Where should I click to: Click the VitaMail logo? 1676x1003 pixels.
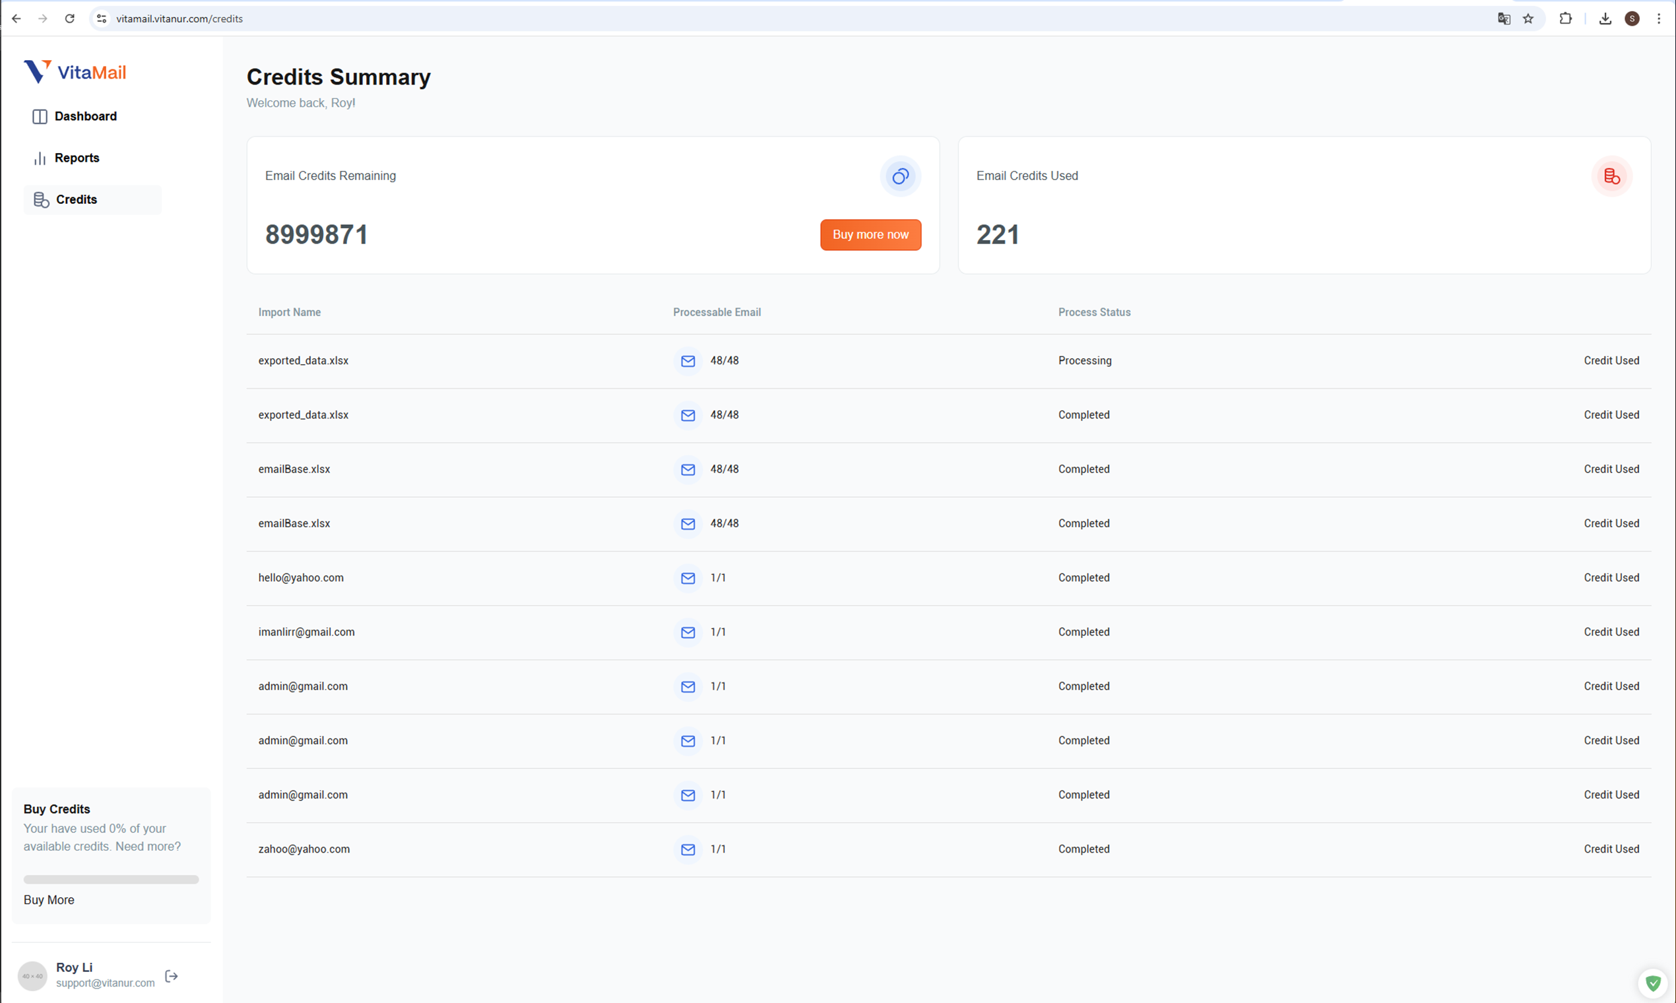pyautogui.click(x=75, y=72)
